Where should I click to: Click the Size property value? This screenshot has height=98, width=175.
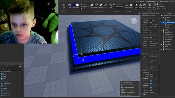click(x=154, y=56)
